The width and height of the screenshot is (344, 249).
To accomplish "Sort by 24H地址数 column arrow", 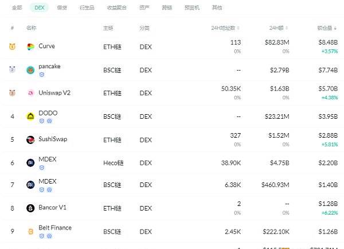I will [239, 28].
